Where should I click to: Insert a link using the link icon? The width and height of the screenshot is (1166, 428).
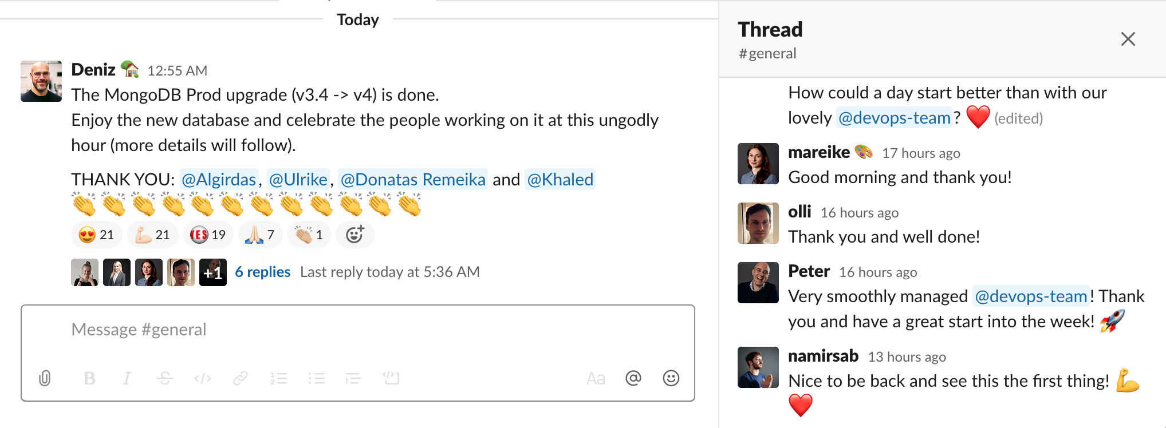click(x=241, y=378)
